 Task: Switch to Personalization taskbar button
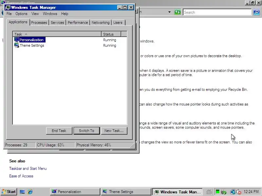pyautogui.click(x=75, y=192)
